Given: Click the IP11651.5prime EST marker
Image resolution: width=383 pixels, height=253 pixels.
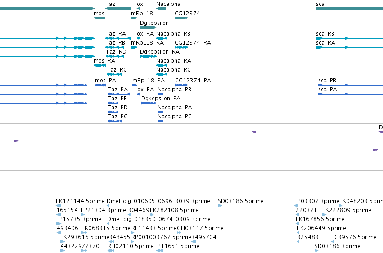Looking at the screenshot, I should pos(159,251).
